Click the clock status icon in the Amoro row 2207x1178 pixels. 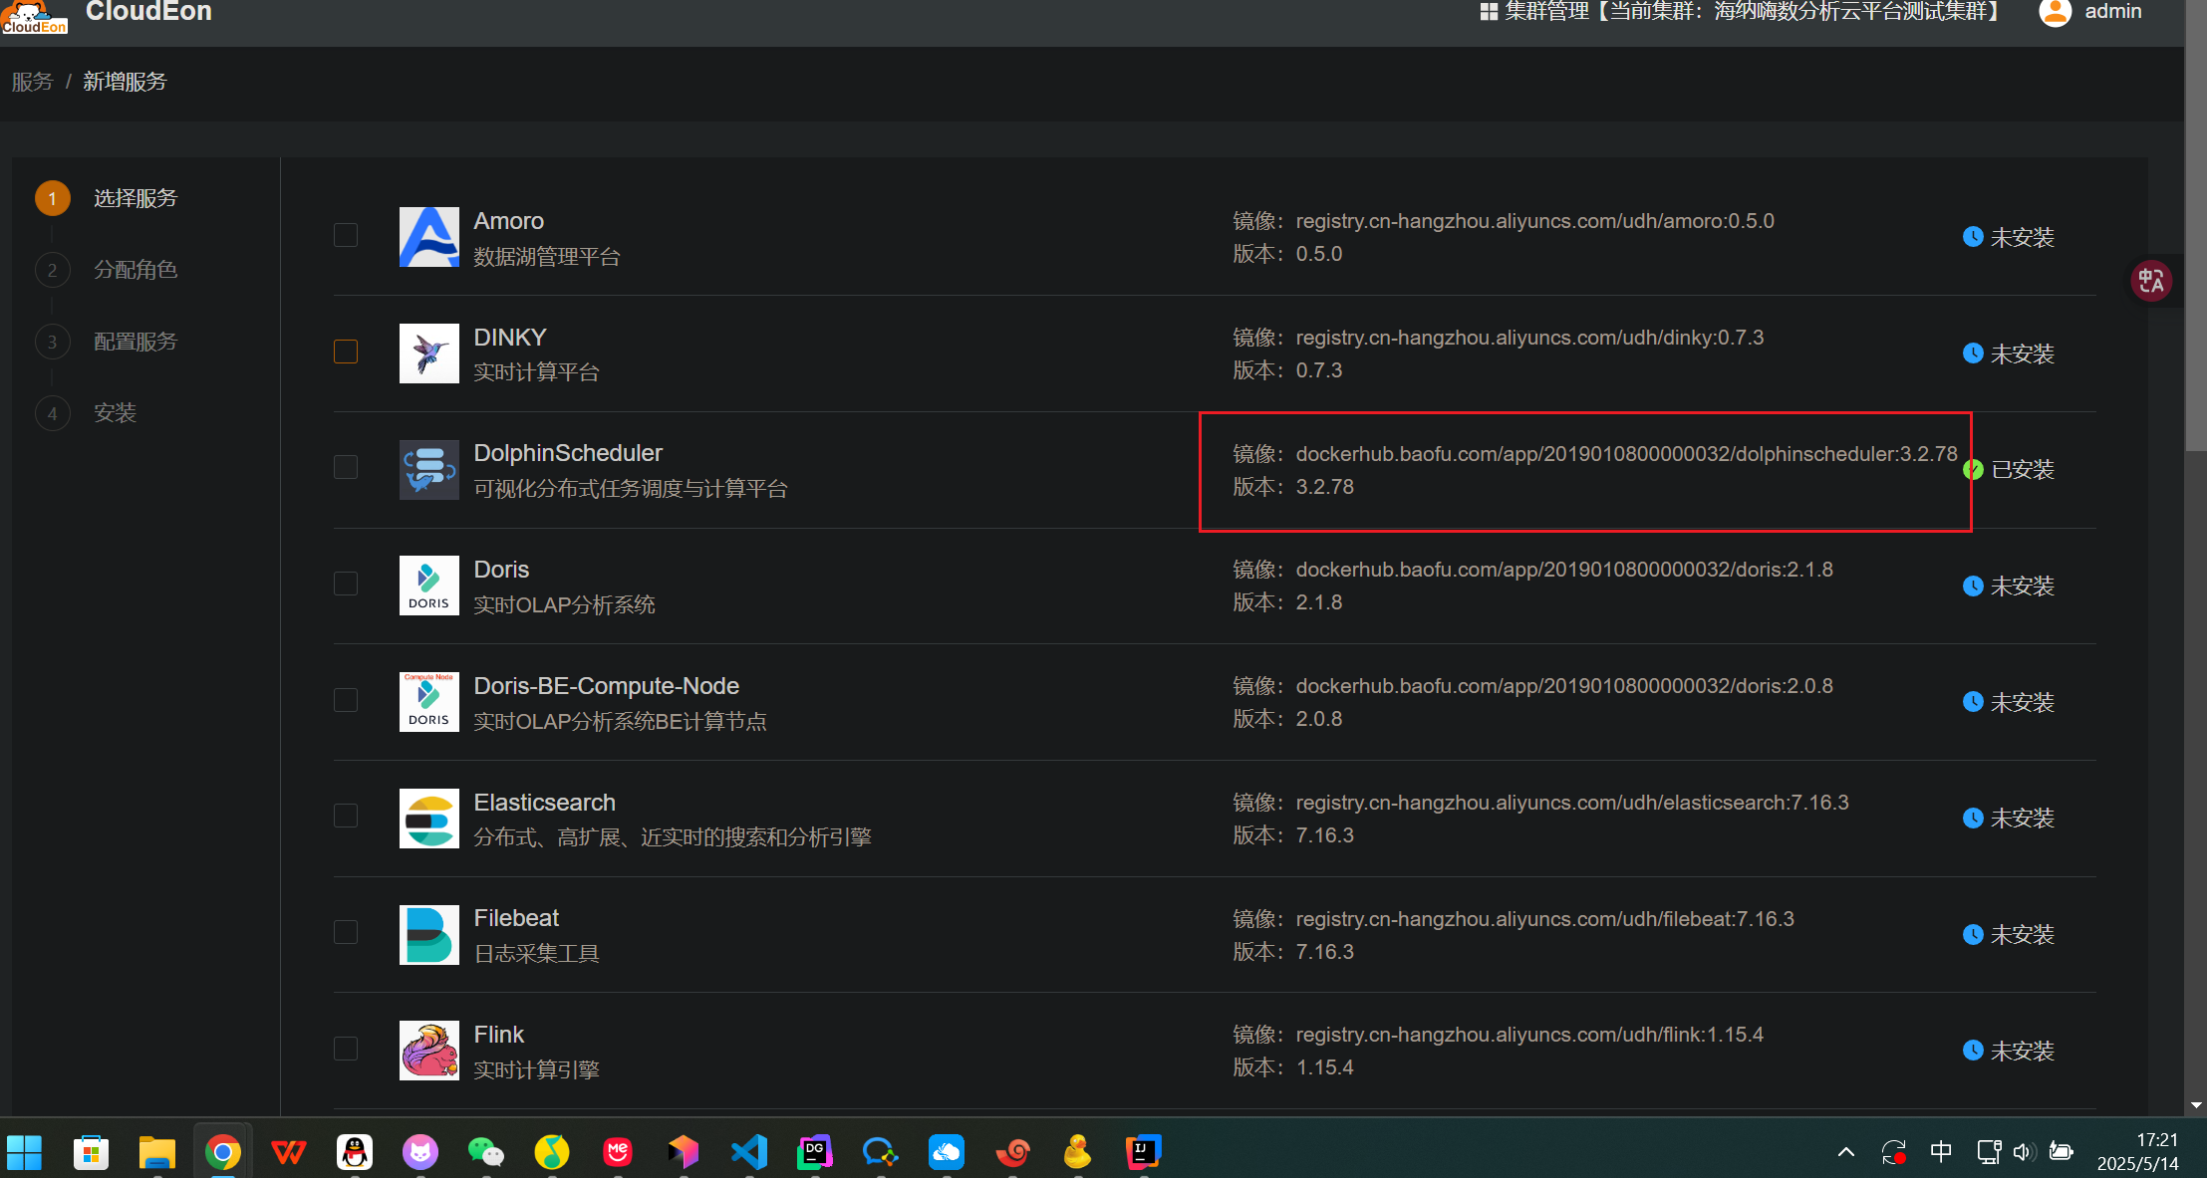[x=1973, y=237]
